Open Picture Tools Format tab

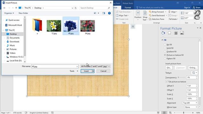pyautogui.click(x=128, y=8)
